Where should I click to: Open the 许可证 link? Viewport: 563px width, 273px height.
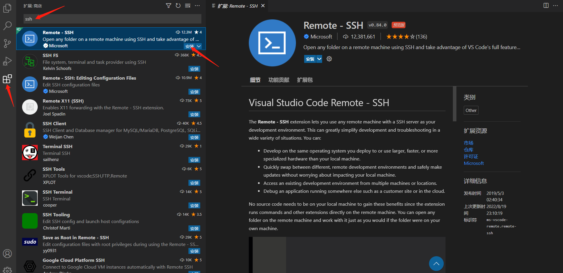471,157
